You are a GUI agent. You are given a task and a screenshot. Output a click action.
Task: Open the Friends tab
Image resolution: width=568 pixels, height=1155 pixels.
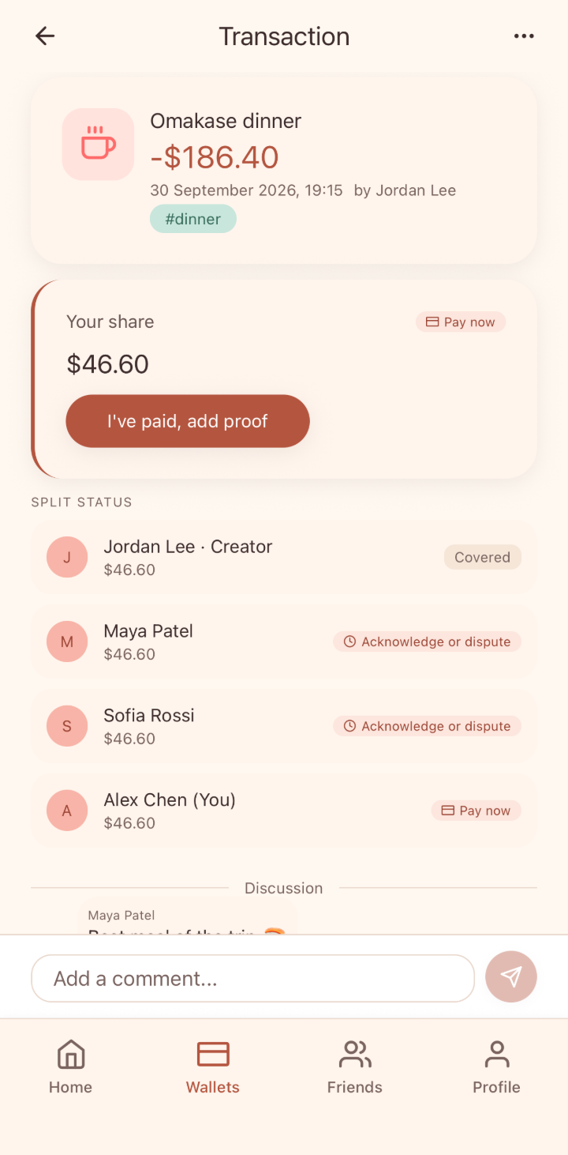355,1067
